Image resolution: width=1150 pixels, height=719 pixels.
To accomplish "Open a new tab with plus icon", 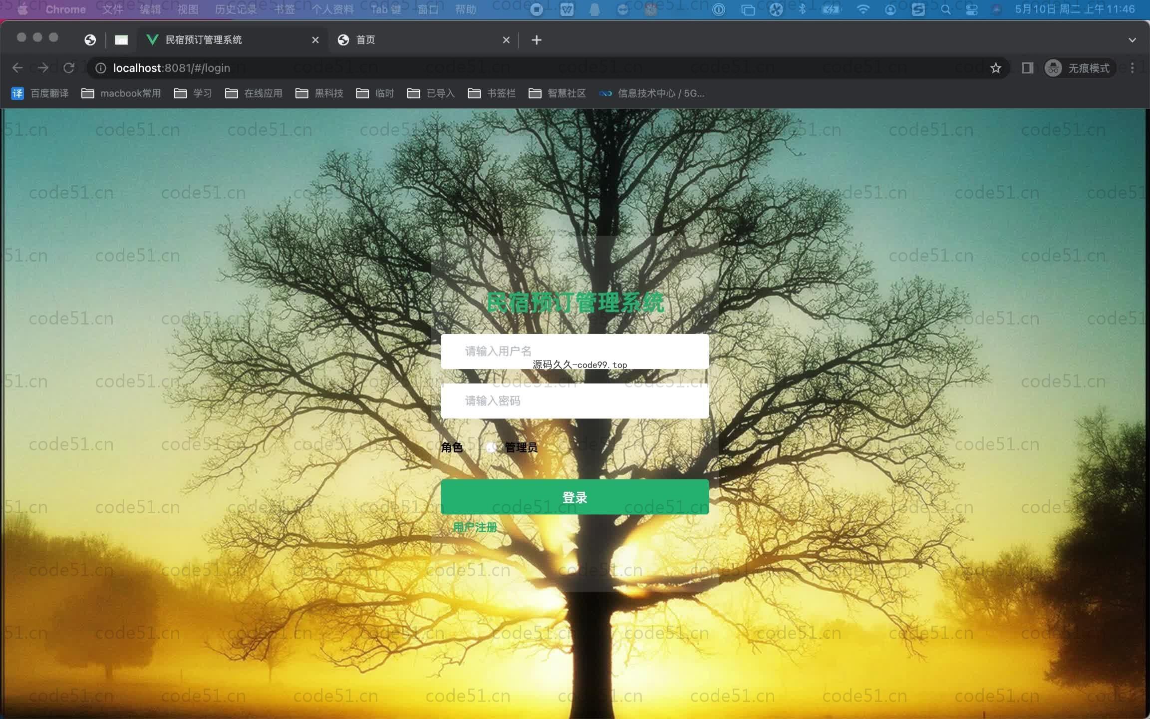I will pyautogui.click(x=536, y=40).
